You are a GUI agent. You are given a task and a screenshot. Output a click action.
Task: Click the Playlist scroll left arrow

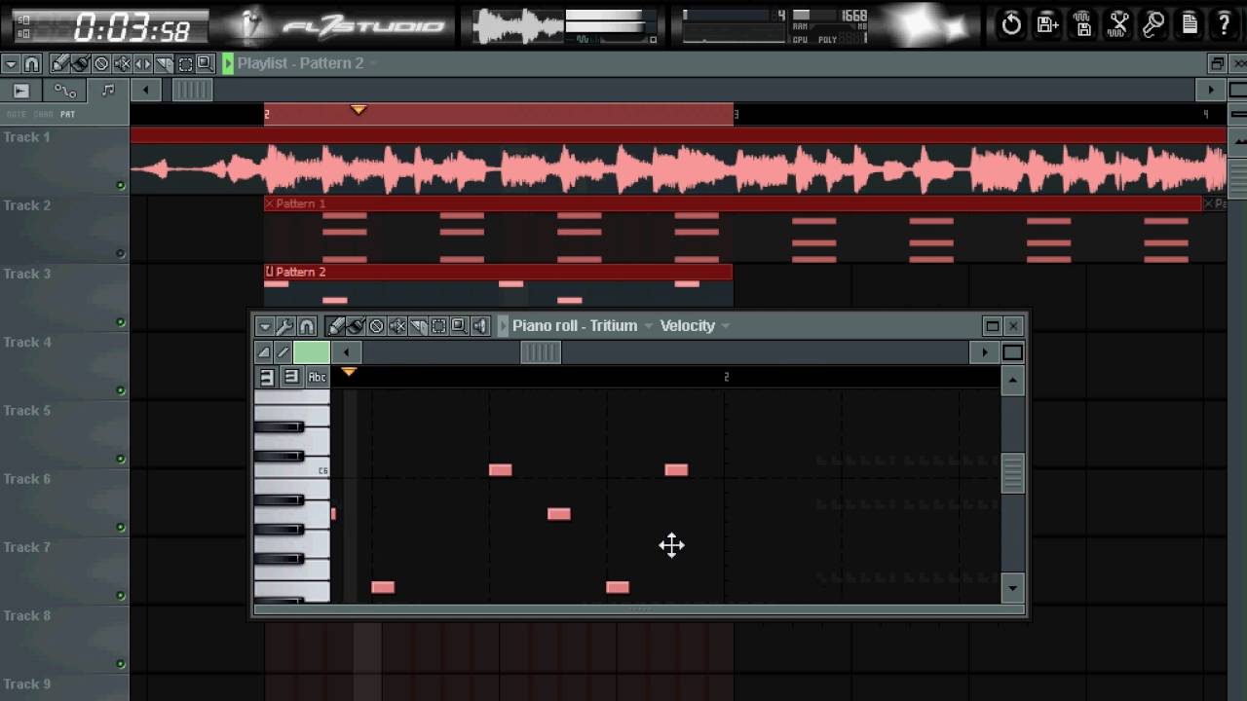click(145, 91)
